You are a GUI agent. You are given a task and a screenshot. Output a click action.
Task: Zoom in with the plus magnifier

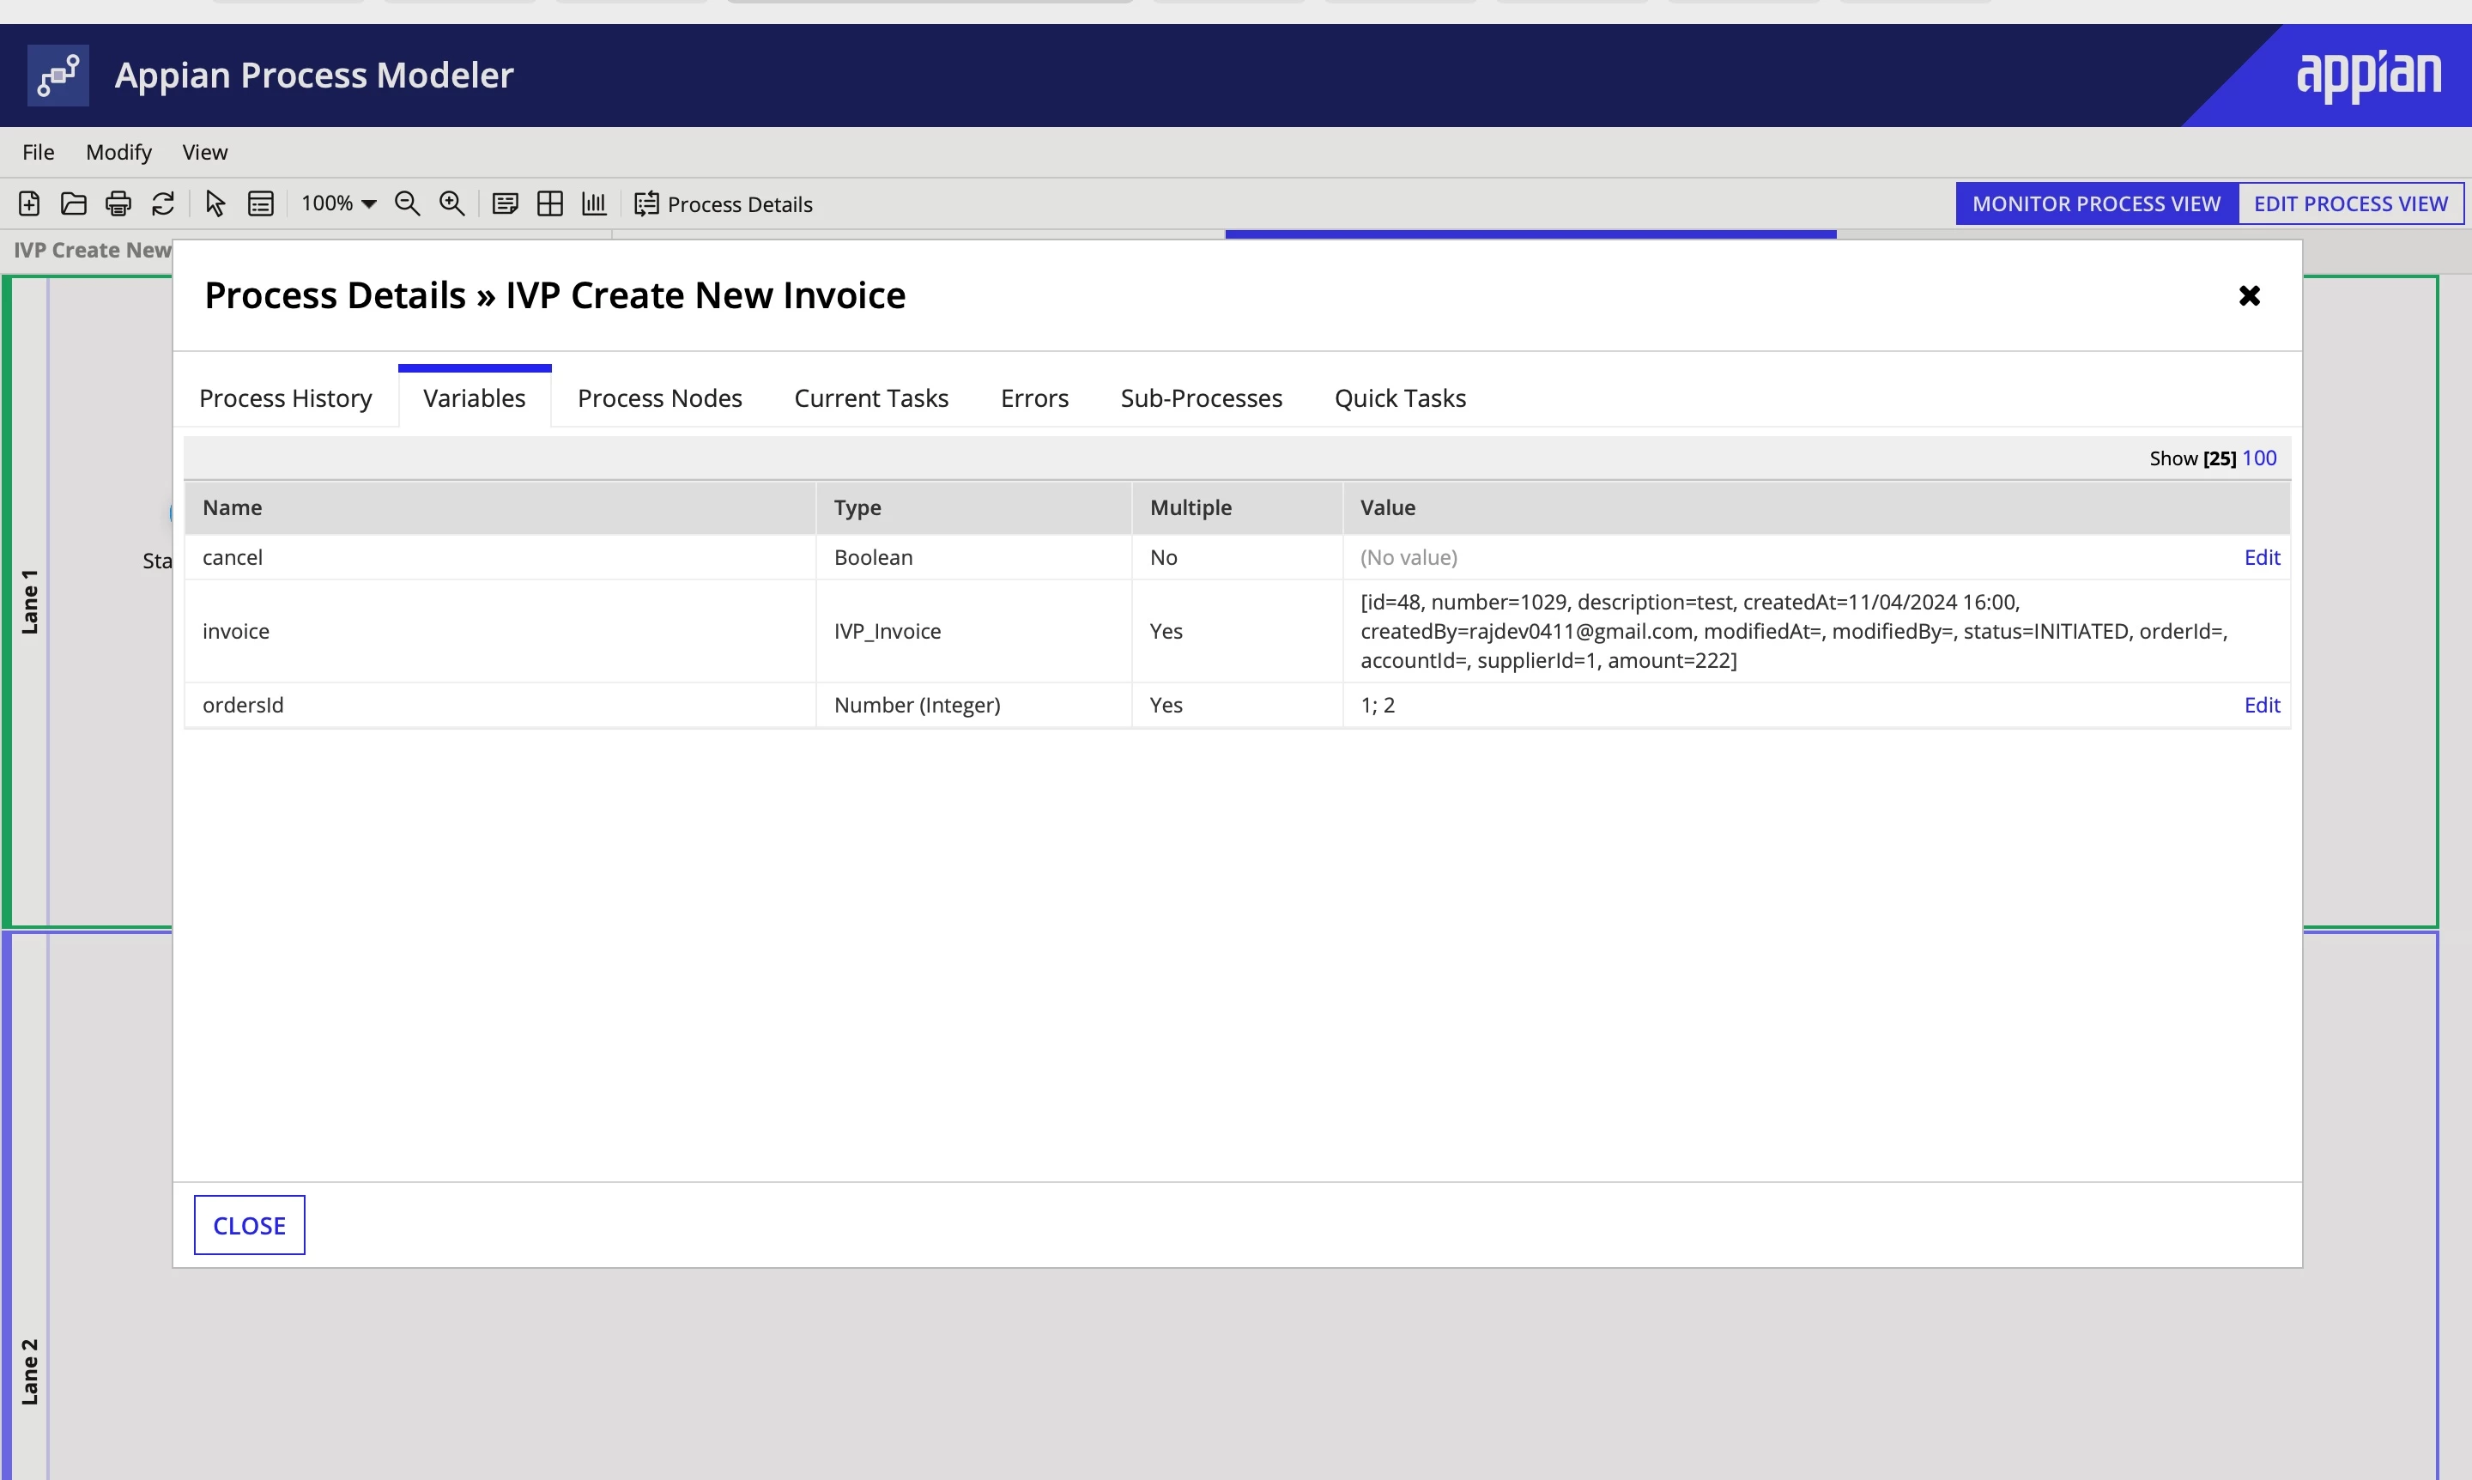[x=451, y=203]
